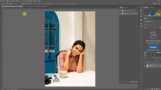Toggle Show Transform Controls checkbox
Screen dimensions: 161x90
point(21,3)
